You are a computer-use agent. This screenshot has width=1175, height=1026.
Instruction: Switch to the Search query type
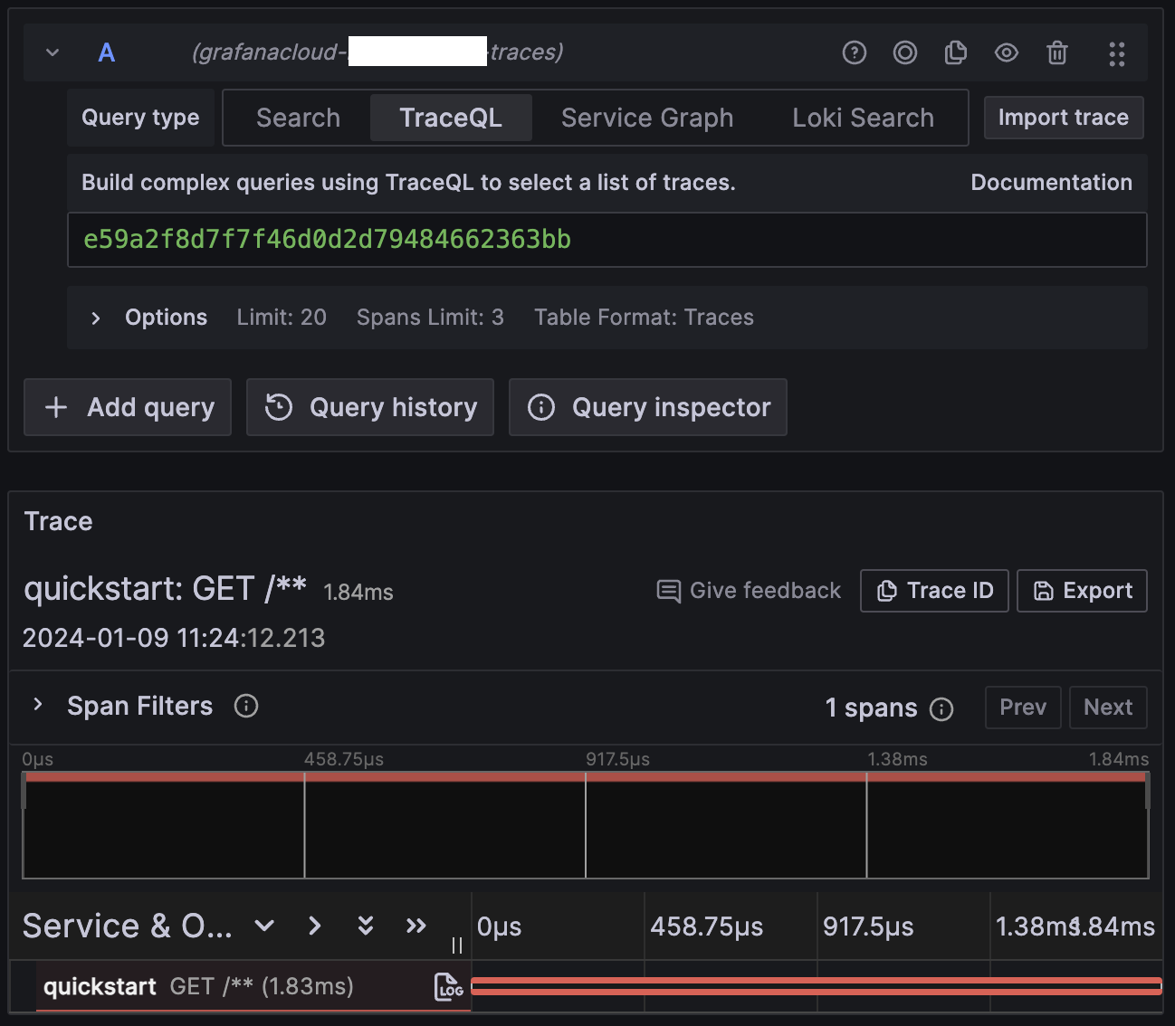(298, 118)
